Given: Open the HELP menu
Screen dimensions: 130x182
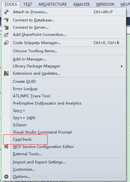Looking at the screenshot, I should 125,4.
